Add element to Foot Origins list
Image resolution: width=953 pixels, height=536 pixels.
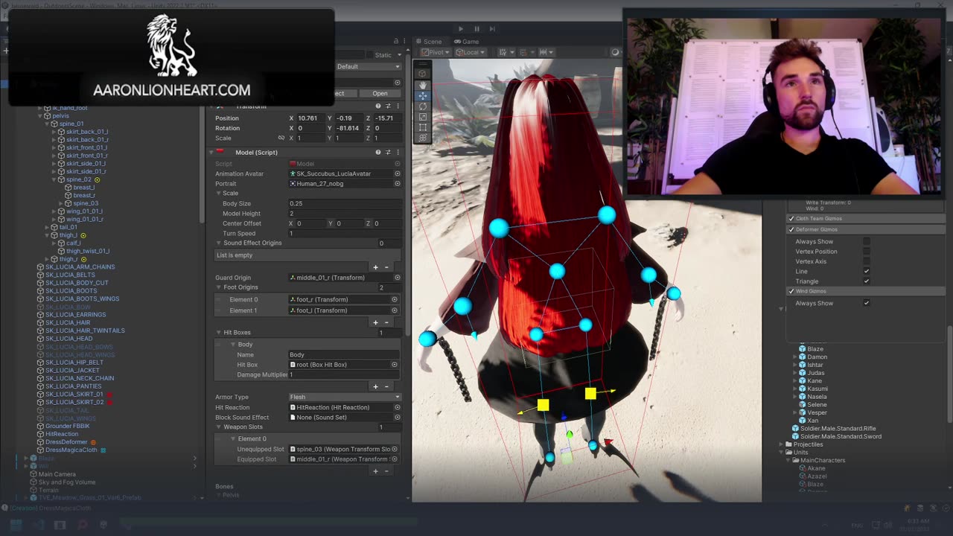(375, 322)
